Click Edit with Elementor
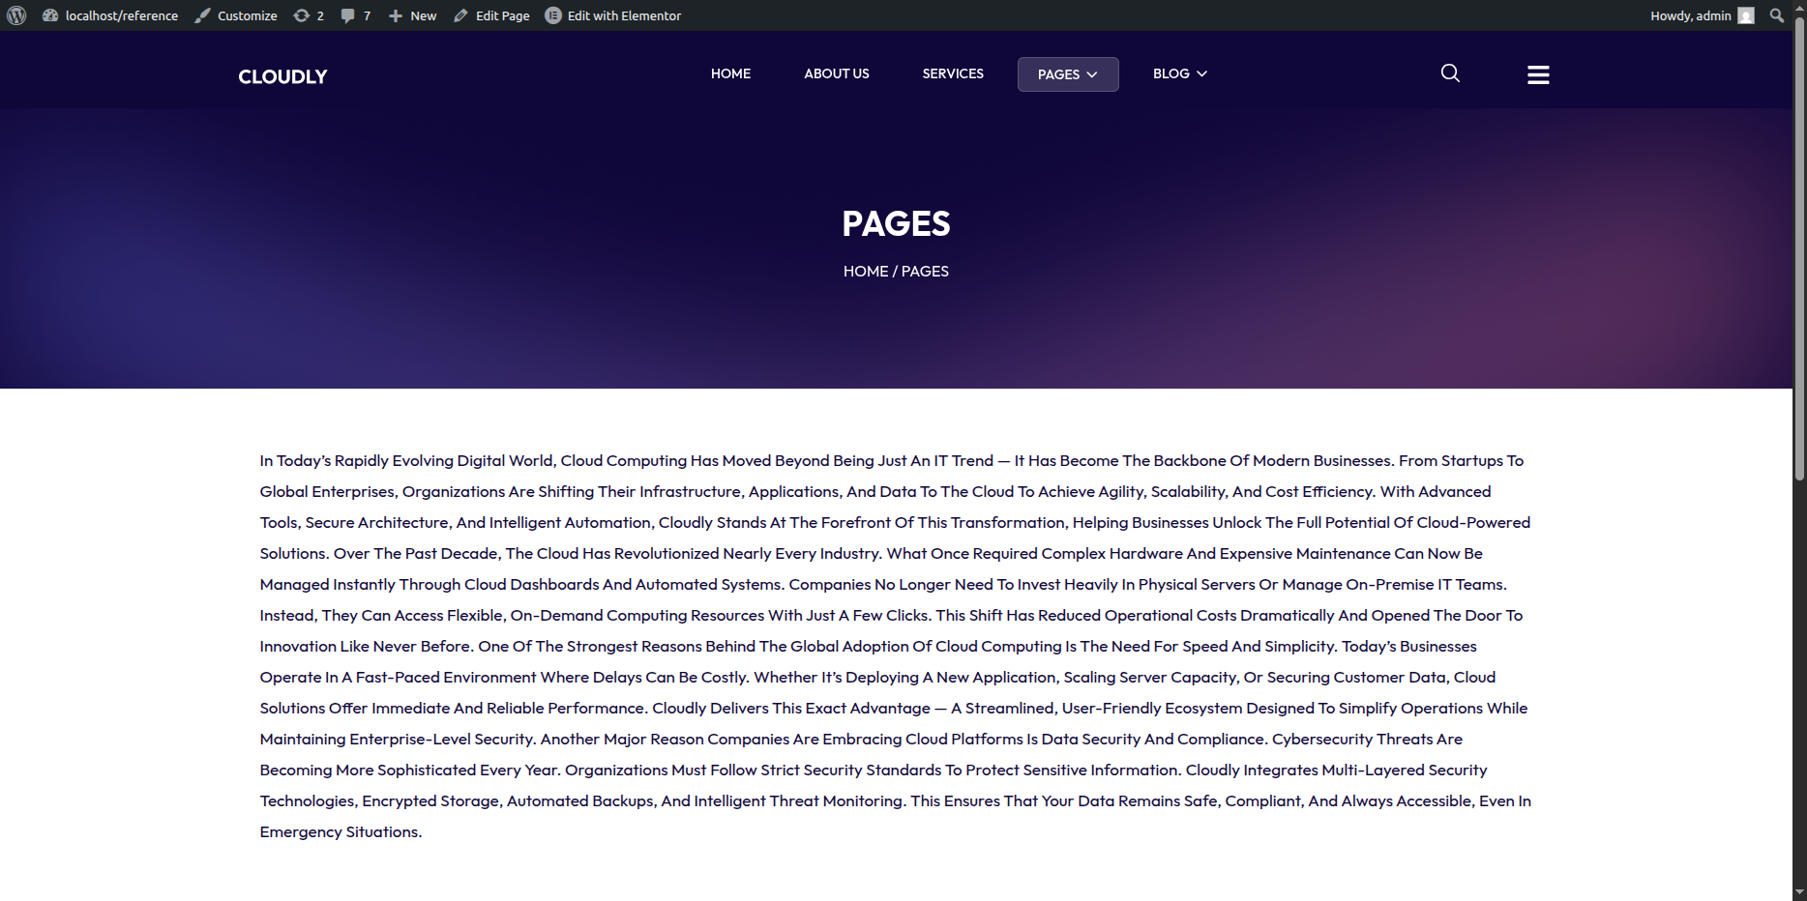This screenshot has width=1807, height=901. coord(613,15)
